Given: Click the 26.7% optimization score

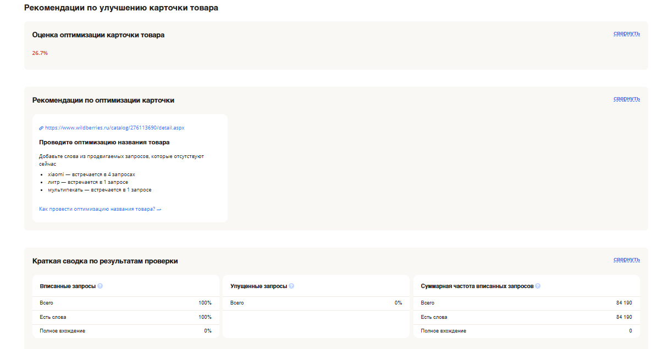Looking at the screenshot, I should 40,53.
